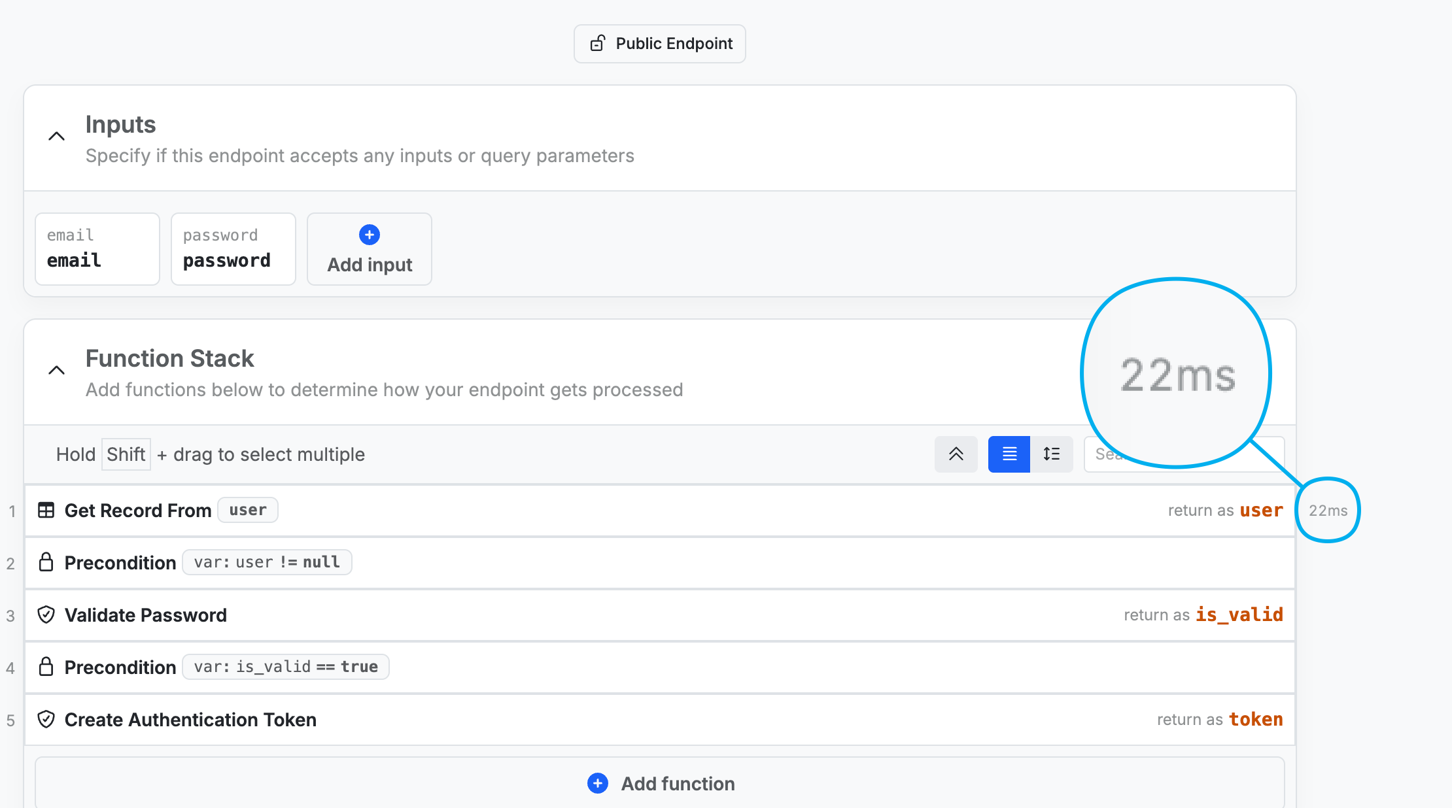Click the Function Stack section heading
This screenshot has height=808, width=1452.
tap(170, 358)
